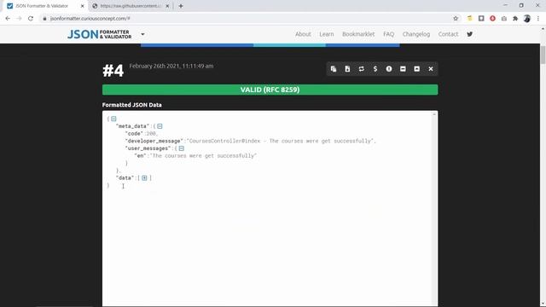Open a new browser tab
Viewport: 546px width, 307px height.
tap(181, 6)
